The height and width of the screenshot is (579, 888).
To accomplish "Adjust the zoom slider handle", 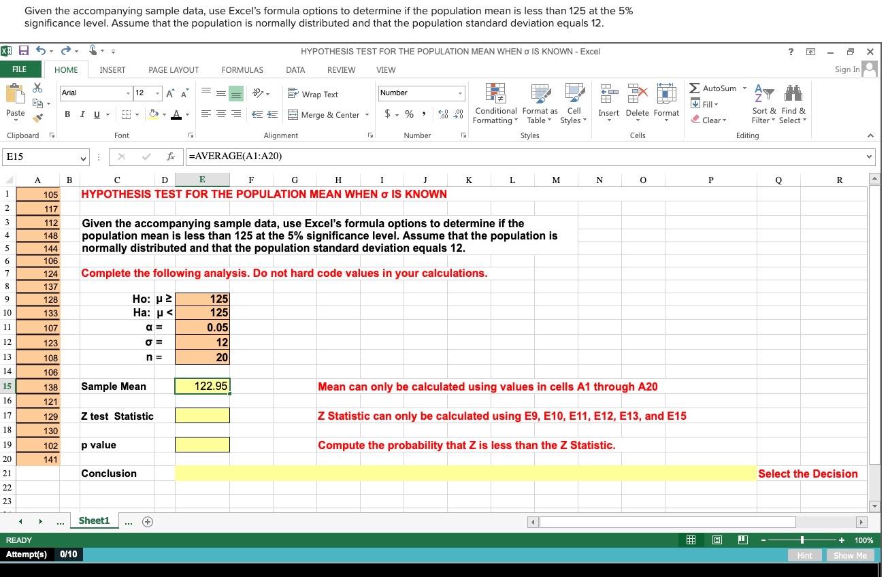I will pyautogui.click(x=802, y=540).
